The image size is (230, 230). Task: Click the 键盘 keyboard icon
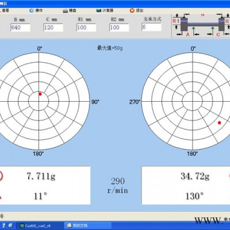[x=66, y=11]
